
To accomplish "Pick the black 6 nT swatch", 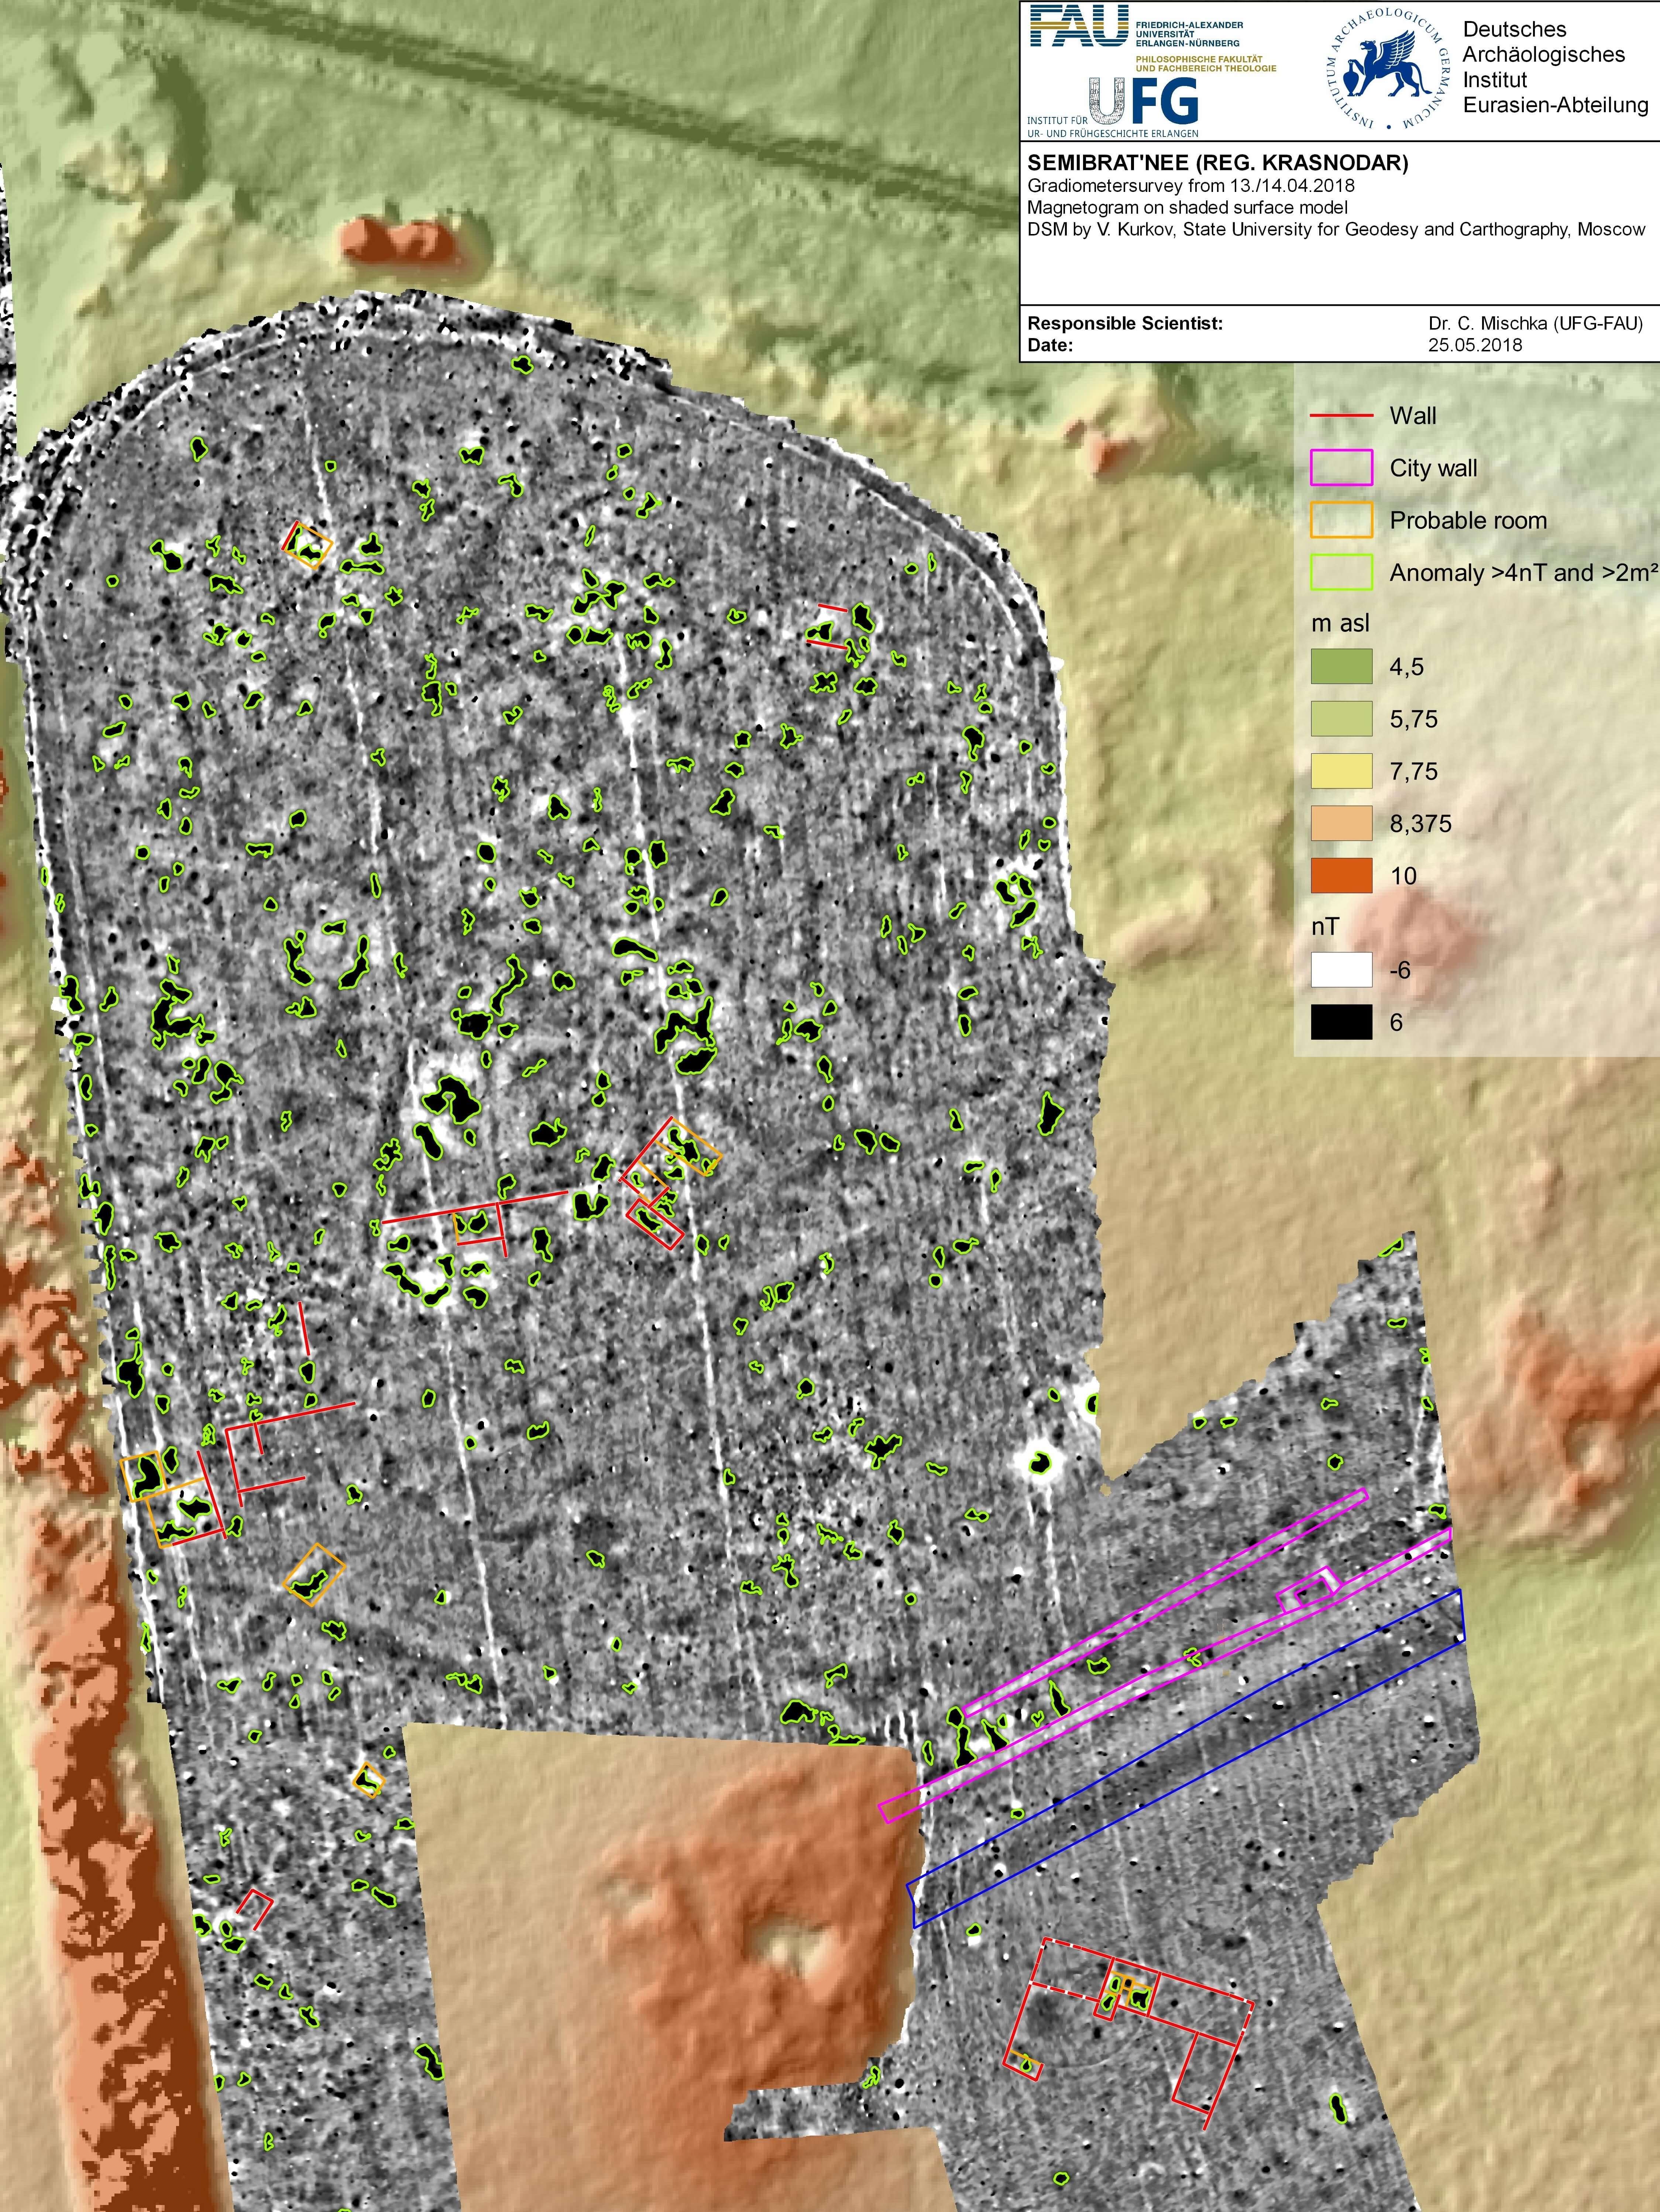I will point(1341,1022).
